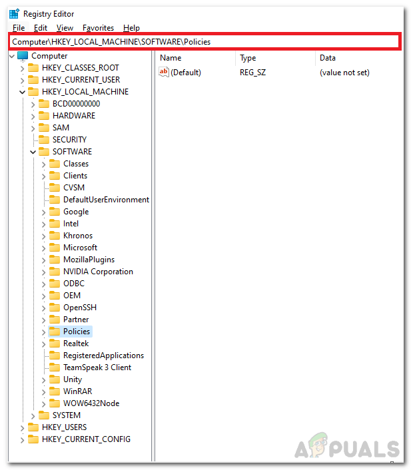The image size is (411, 470).
Task: Open the View menu
Action: tap(65, 28)
